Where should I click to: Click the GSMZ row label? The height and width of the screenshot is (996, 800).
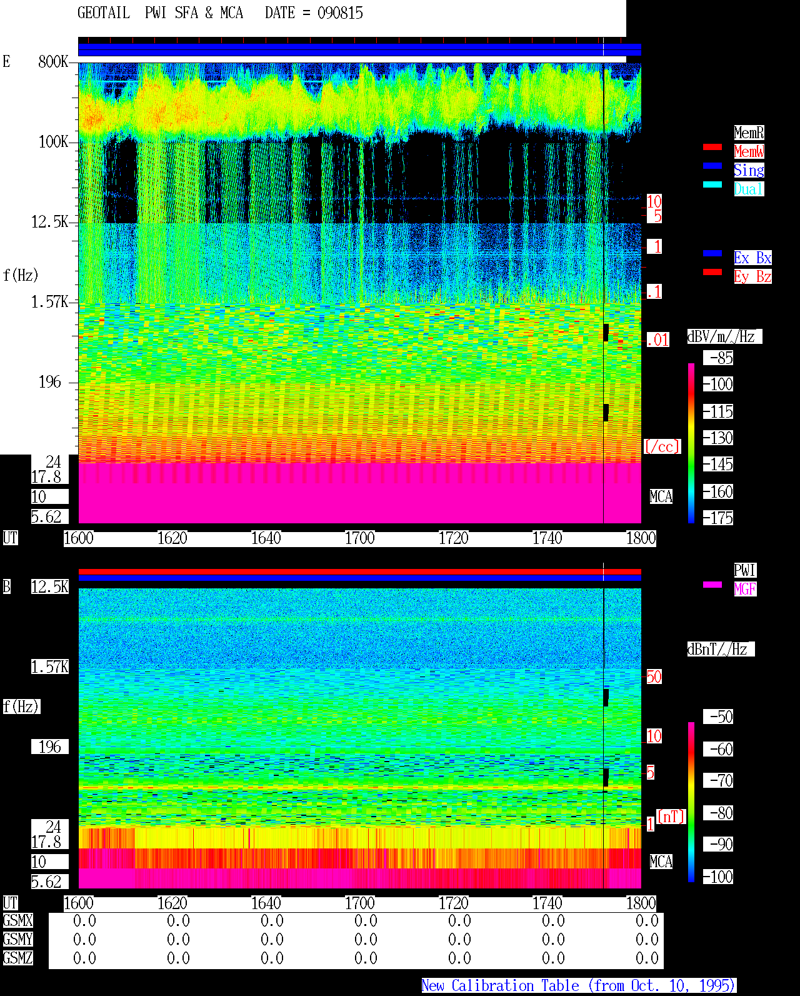[x=17, y=958]
